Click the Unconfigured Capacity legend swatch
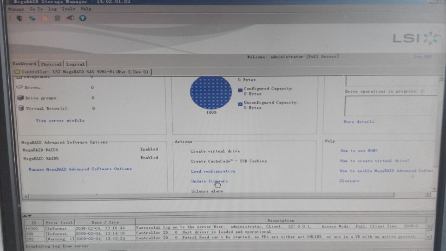 [x=240, y=104]
